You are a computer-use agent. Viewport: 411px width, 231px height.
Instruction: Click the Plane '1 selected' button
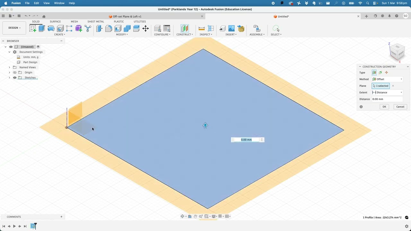pyautogui.click(x=381, y=86)
